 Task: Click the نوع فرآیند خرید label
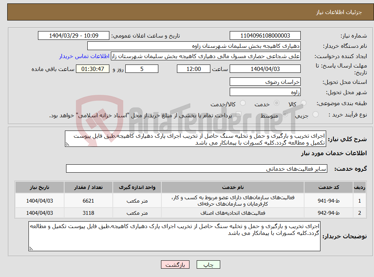point(348,115)
